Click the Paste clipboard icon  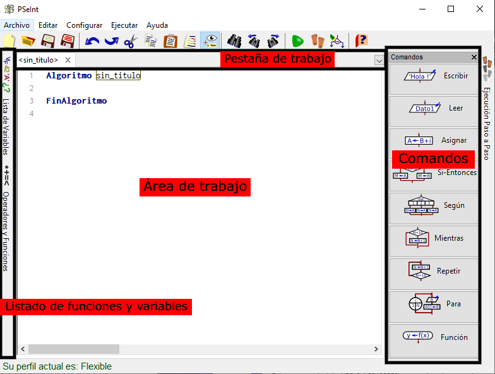(x=170, y=42)
